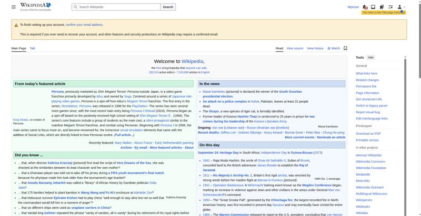Click the bookmark icon beside Watch
This screenshot has width=421, height=216.
[x=345, y=48]
